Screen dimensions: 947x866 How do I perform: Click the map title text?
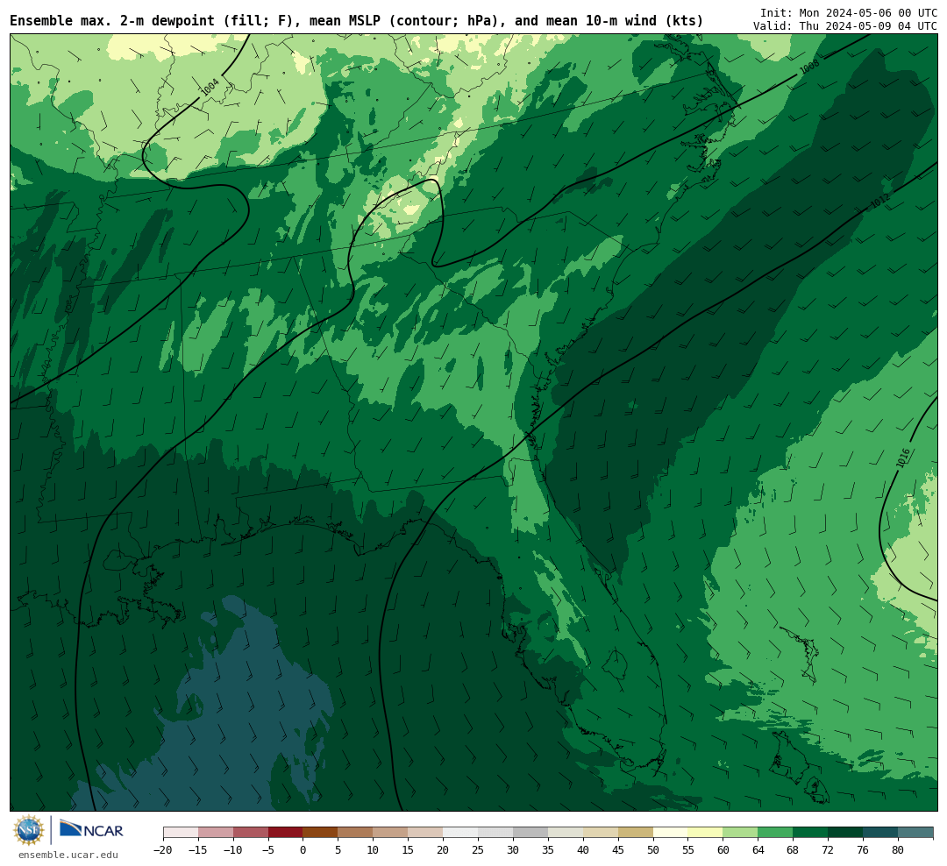tap(356, 21)
